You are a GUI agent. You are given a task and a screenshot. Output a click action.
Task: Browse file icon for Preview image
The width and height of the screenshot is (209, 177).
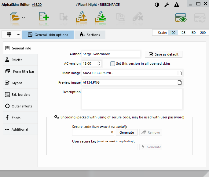pos(180,82)
